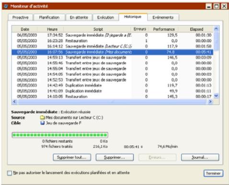Viewport: 229px width, 185px height.
Task: Minimize the Moniteur d'activité window
Action: pyautogui.click(x=209, y=6)
